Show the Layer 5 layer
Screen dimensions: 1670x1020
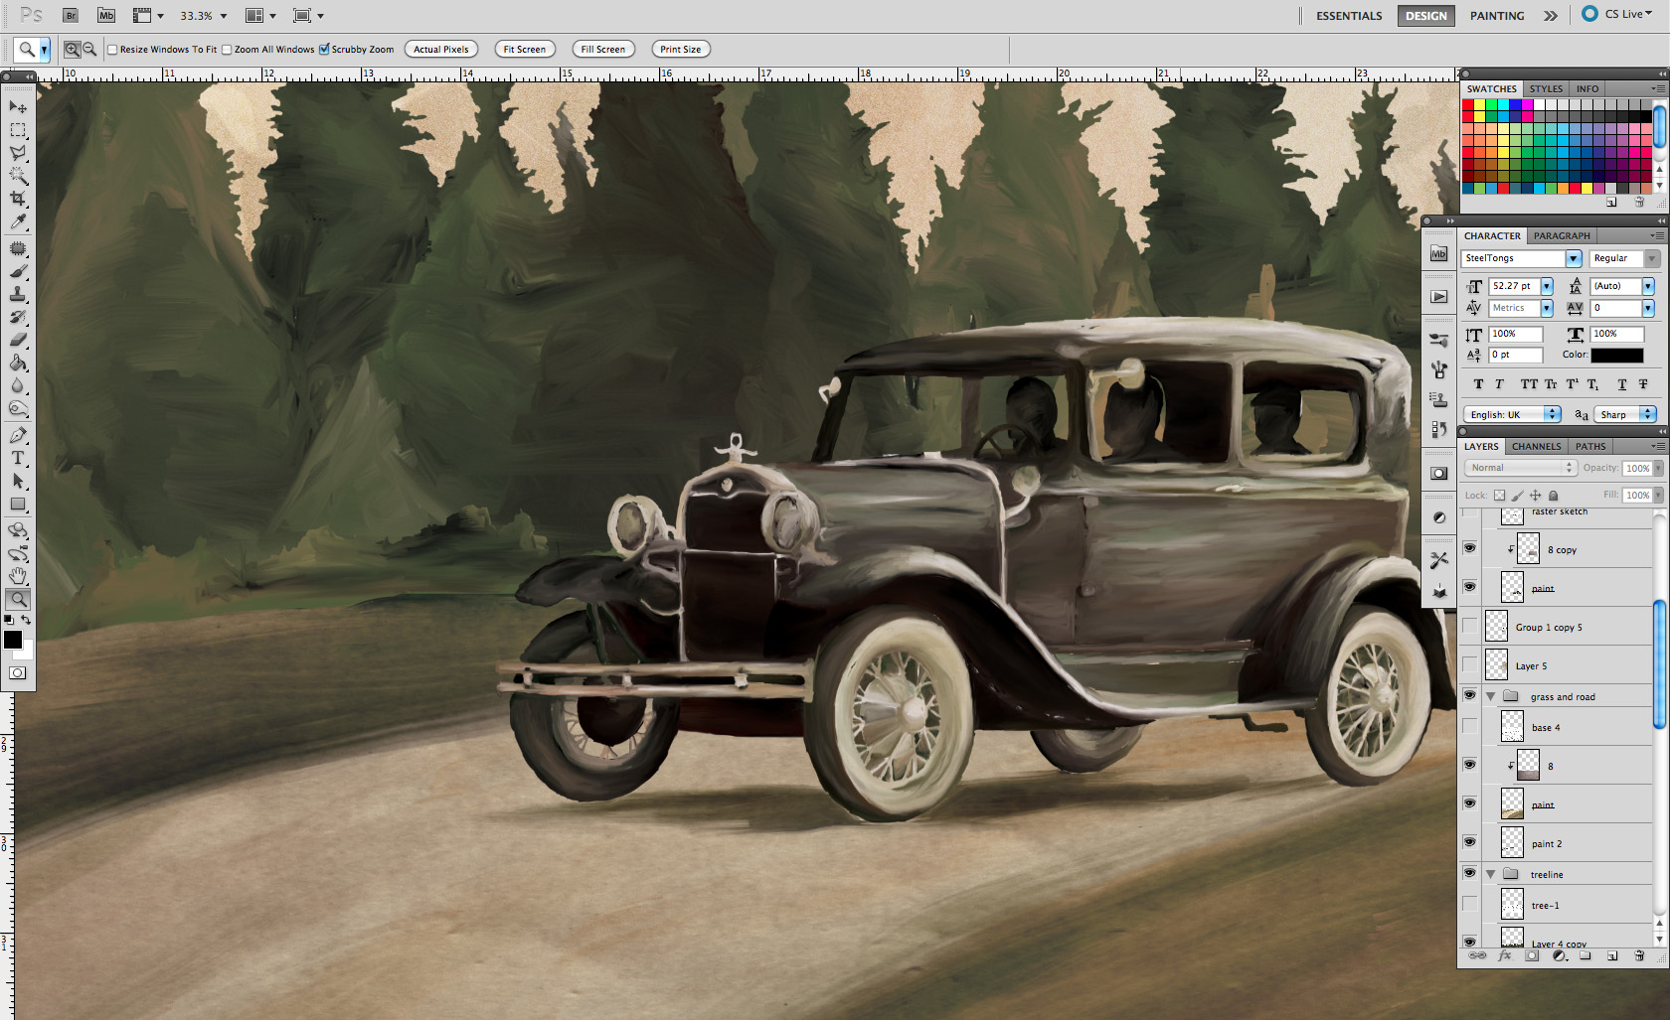coord(1469,664)
